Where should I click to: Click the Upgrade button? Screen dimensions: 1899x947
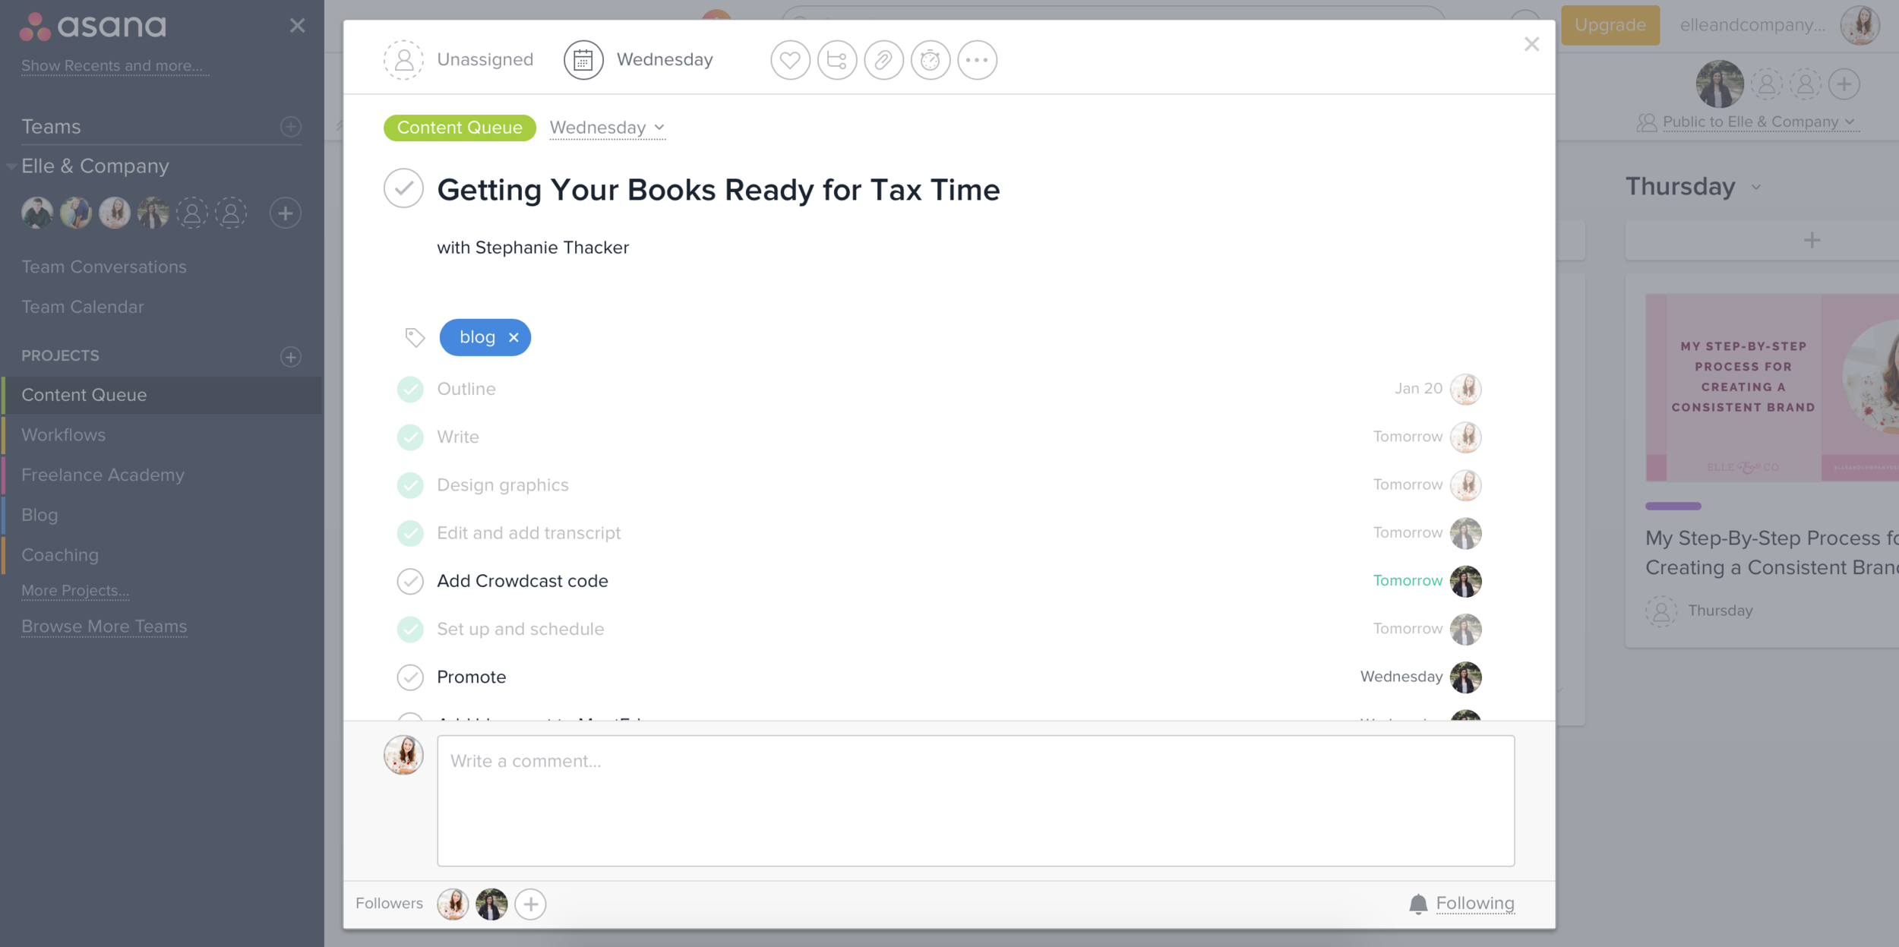pyautogui.click(x=1610, y=25)
